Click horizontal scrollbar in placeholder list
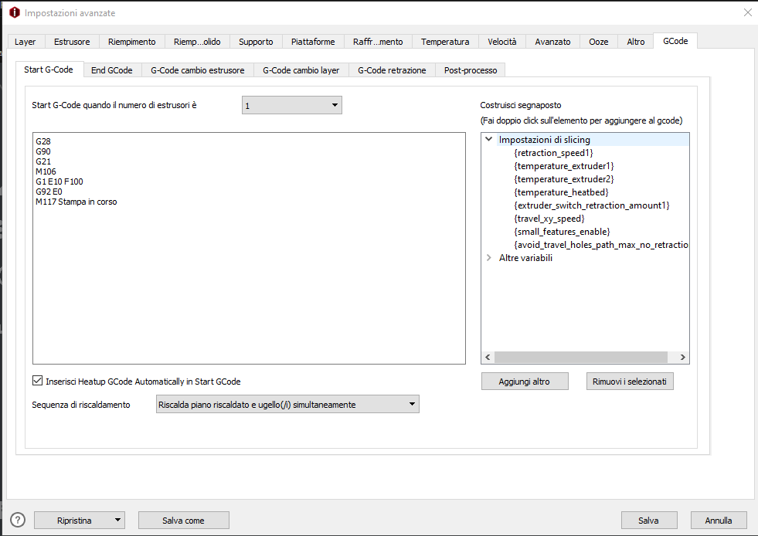 click(580, 358)
